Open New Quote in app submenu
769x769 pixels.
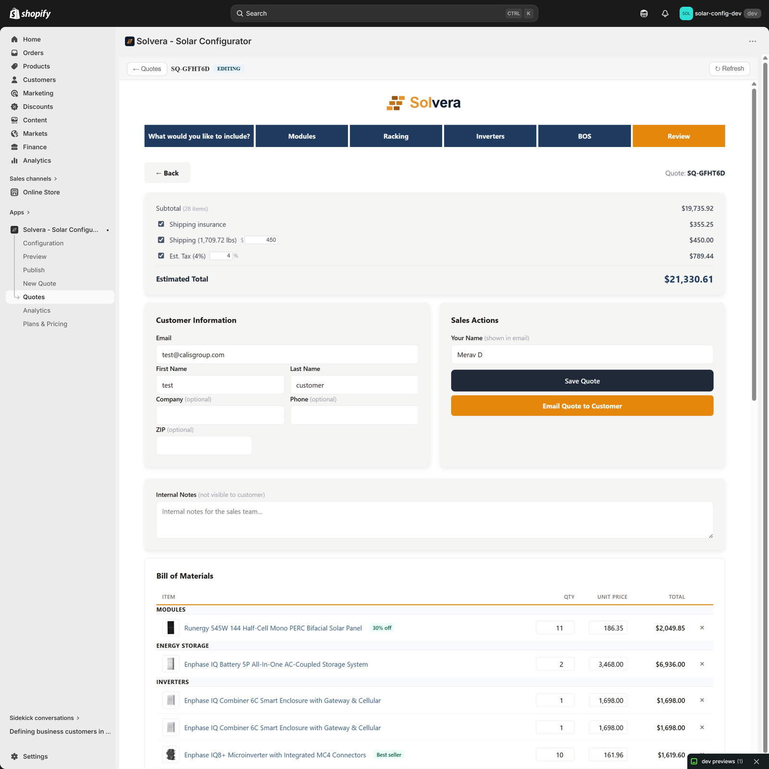(x=39, y=284)
